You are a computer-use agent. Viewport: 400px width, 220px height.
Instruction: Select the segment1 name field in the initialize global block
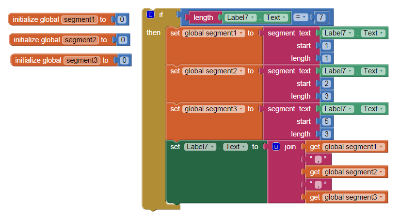(x=80, y=19)
